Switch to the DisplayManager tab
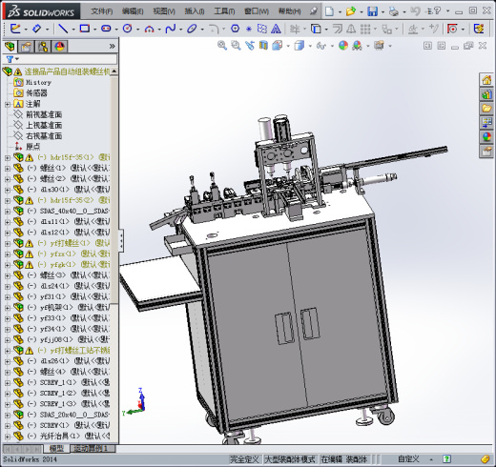Image resolution: width=496 pixels, height=467 pixels. pos(60,47)
